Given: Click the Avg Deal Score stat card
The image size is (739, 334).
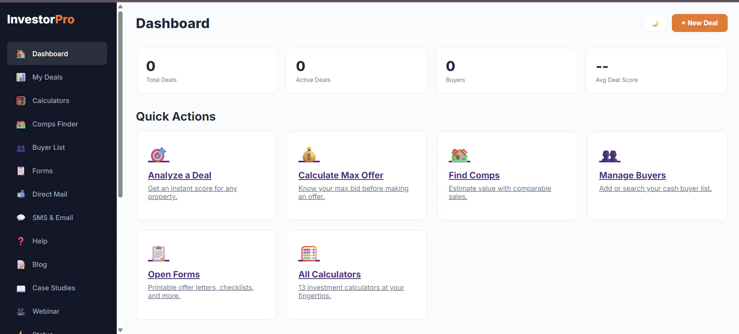Looking at the screenshot, I should [657, 71].
